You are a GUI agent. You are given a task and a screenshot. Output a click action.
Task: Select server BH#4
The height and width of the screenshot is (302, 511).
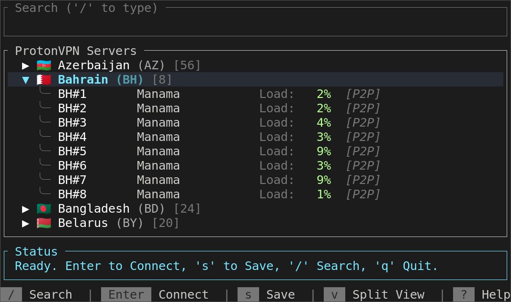pyautogui.click(x=72, y=137)
